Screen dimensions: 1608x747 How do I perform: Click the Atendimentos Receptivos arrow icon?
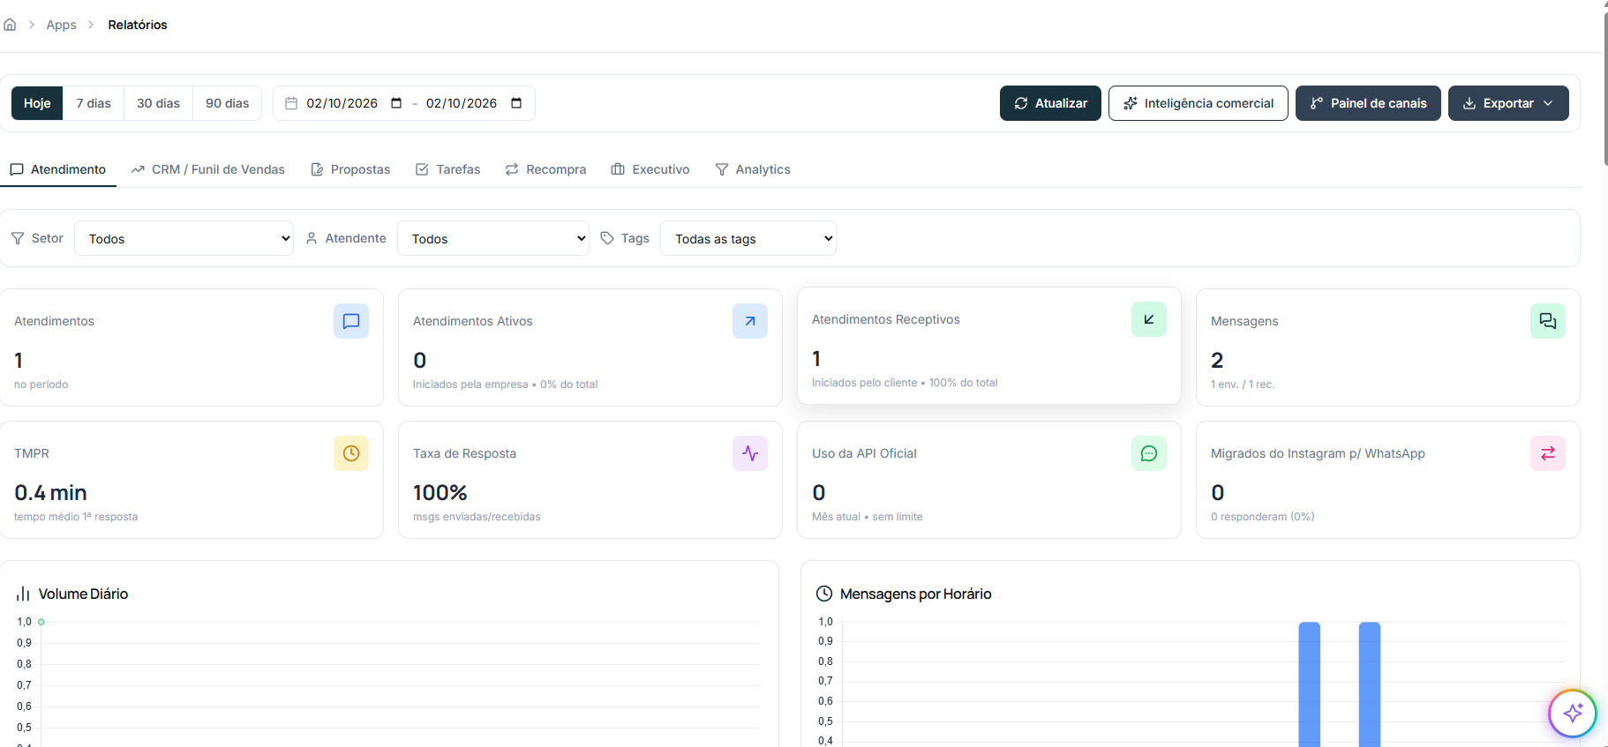click(x=1149, y=319)
